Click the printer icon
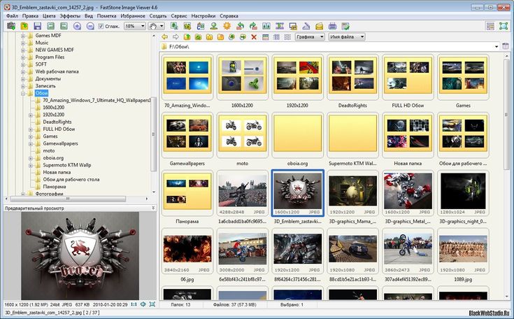 [332, 26]
